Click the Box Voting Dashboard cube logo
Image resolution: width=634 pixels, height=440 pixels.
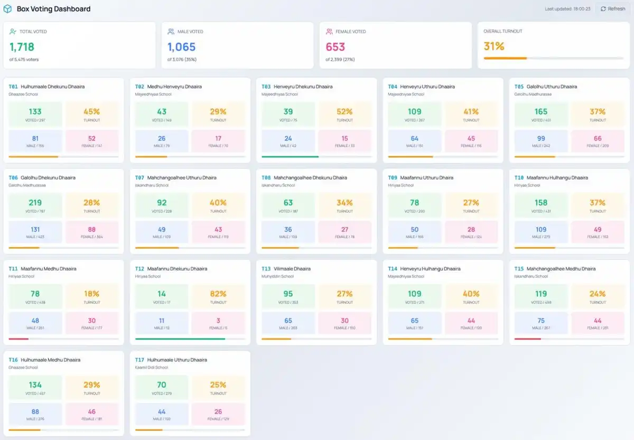[x=8, y=9]
